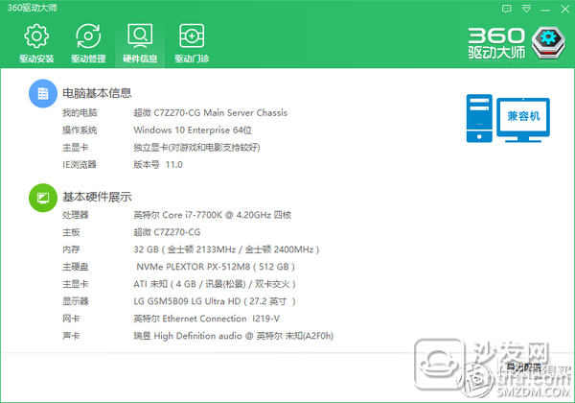Click the sound card value 'High Definition audio'
The height and width of the screenshot is (403, 575).
point(198,336)
